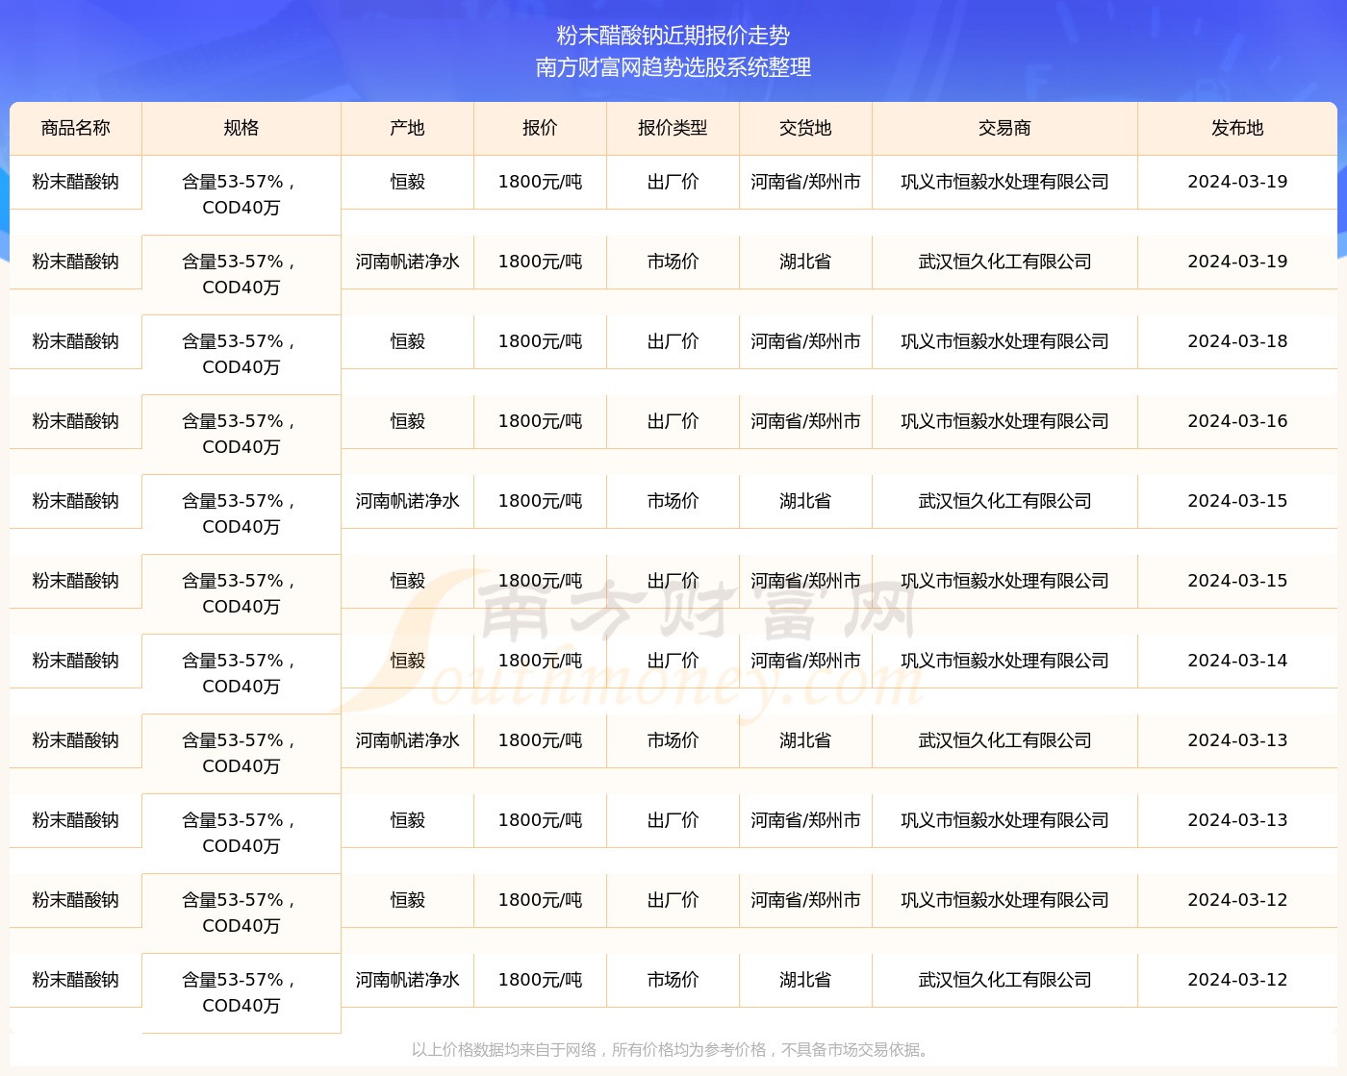The height and width of the screenshot is (1076, 1347).
Task: Click the 商品名称 column header
Action: (x=76, y=128)
